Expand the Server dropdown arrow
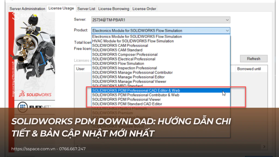The height and width of the screenshot is (157, 279). point(227,20)
